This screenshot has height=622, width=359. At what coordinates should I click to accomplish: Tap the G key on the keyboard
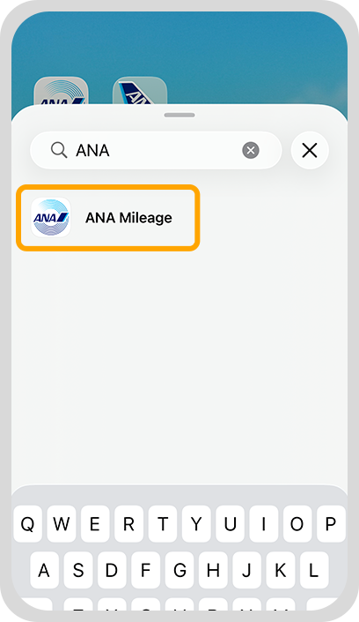(x=179, y=570)
